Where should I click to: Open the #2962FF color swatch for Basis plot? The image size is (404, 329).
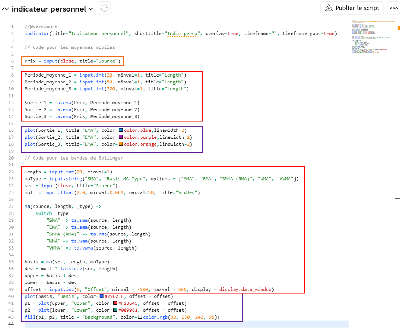[102, 296]
